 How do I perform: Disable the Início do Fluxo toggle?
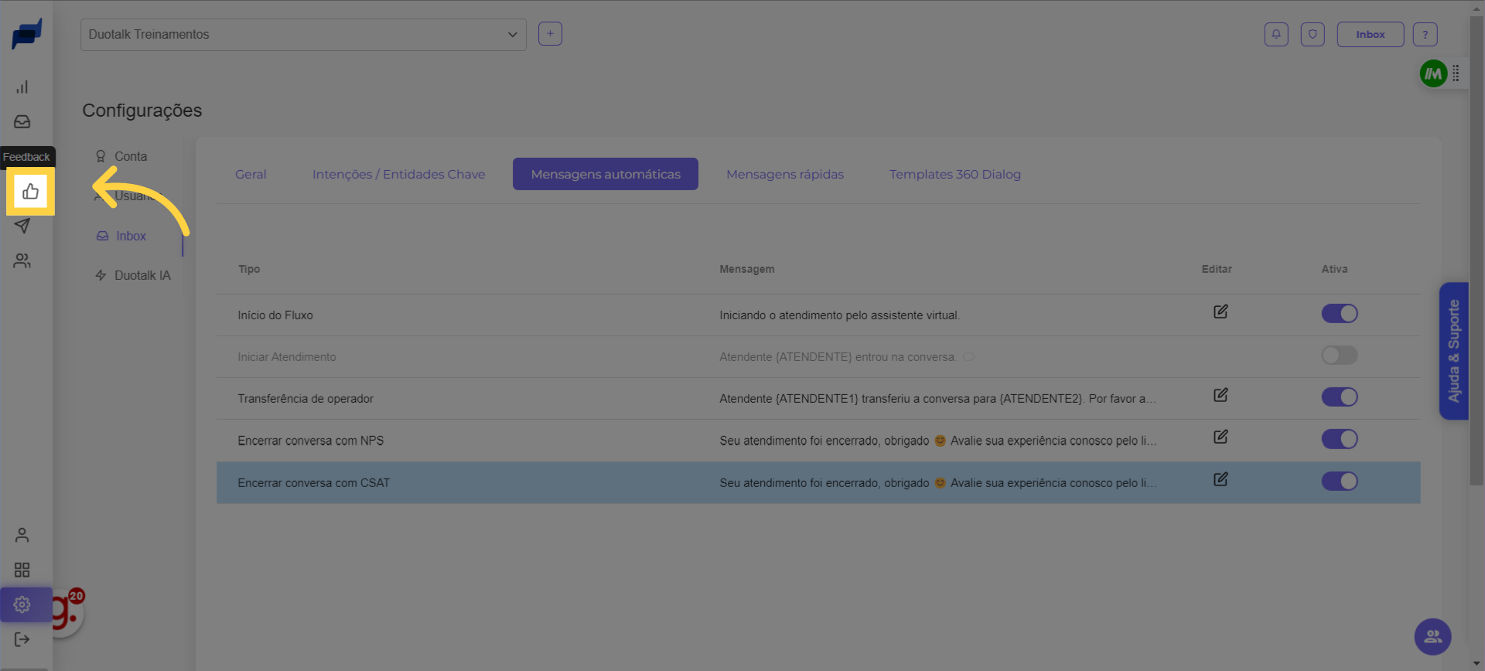1340,314
